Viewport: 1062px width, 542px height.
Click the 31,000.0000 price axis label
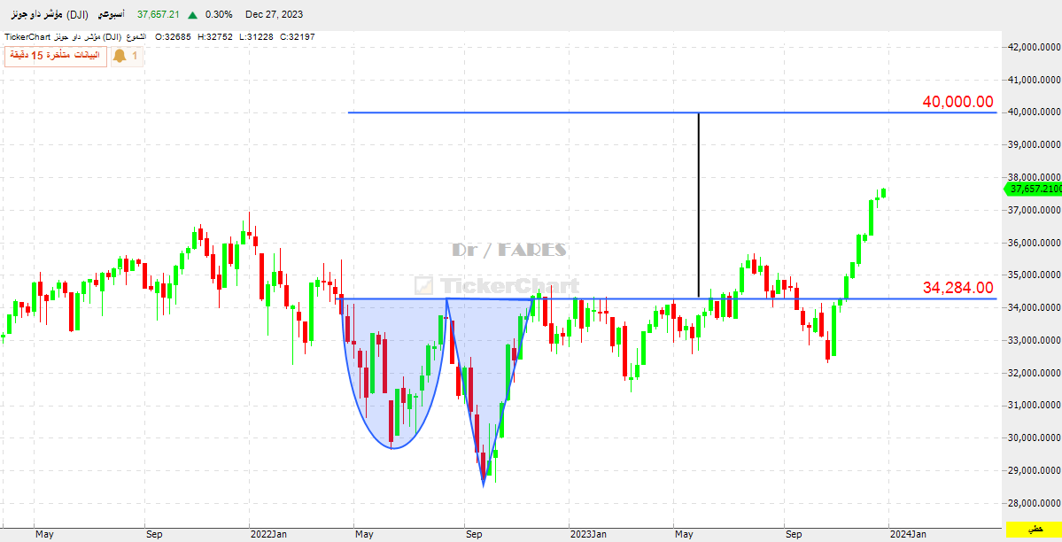[x=1034, y=406]
